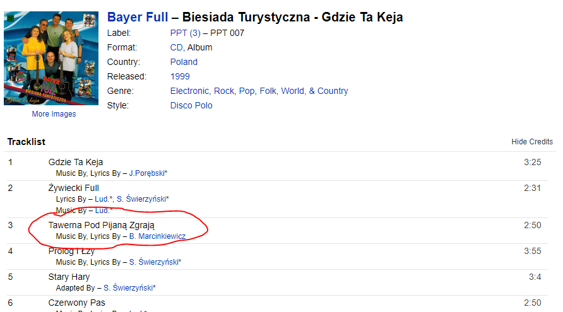Open the Electronic genre link
The image size is (563, 312).
pos(189,91)
